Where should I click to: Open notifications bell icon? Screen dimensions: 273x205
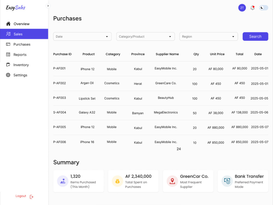click(253, 8)
